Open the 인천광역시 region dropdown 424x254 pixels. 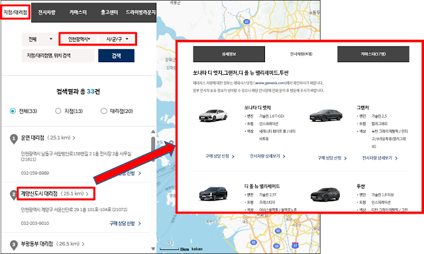click(79, 39)
